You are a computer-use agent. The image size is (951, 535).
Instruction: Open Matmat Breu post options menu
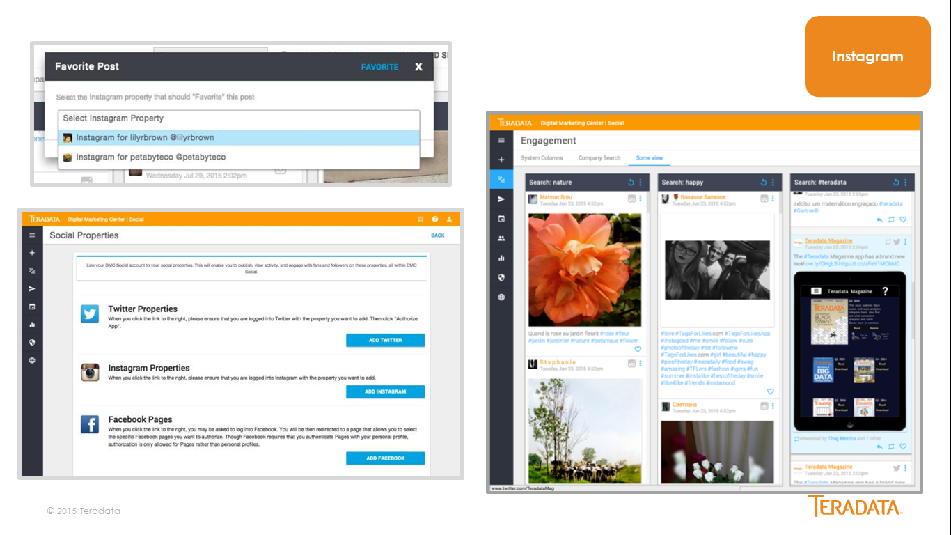640,199
